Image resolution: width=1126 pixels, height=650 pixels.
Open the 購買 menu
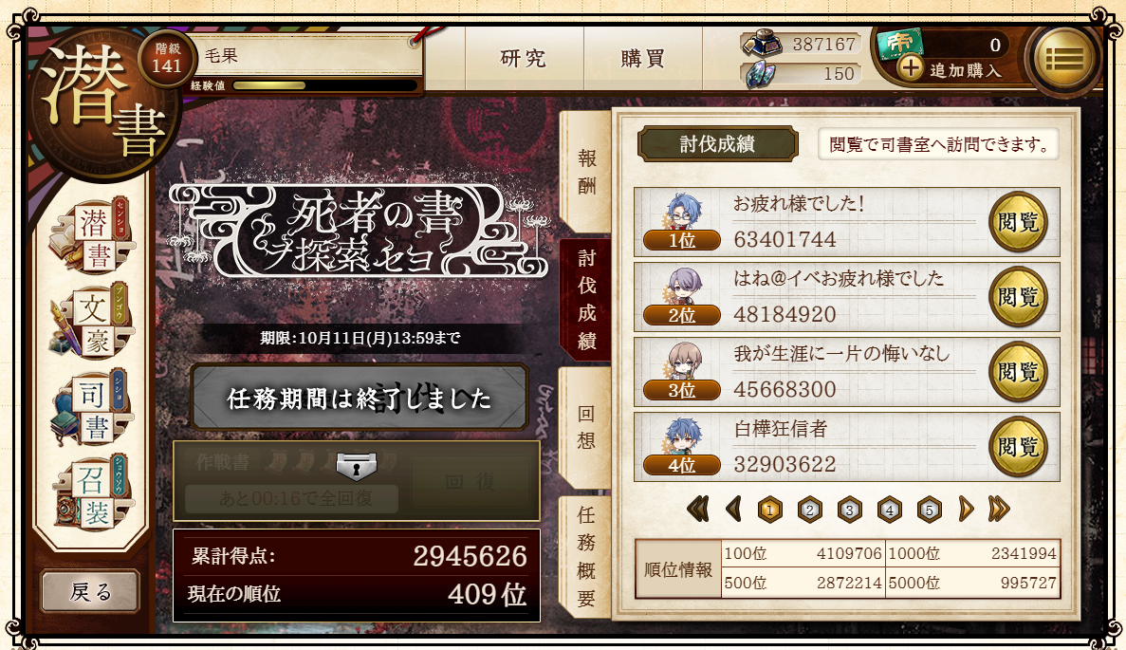click(x=643, y=58)
